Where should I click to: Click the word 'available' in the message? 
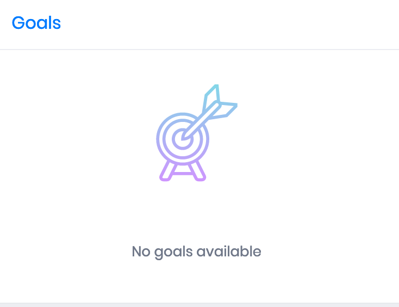pyautogui.click(x=229, y=251)
